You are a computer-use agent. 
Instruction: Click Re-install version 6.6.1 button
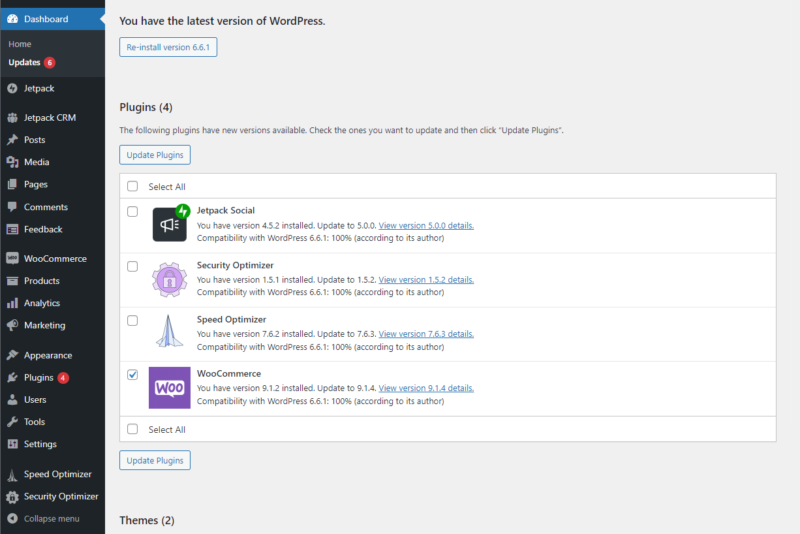(x=168, y=47)
